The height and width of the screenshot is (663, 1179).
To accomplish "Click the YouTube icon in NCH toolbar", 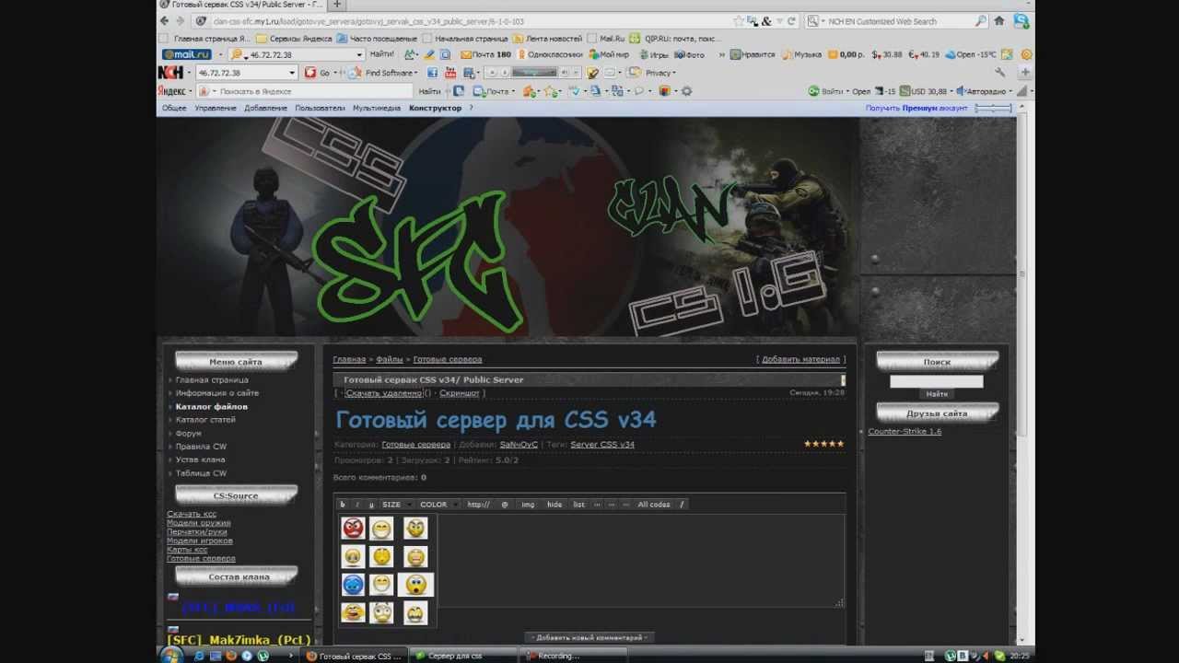I will tap(450, 73).
